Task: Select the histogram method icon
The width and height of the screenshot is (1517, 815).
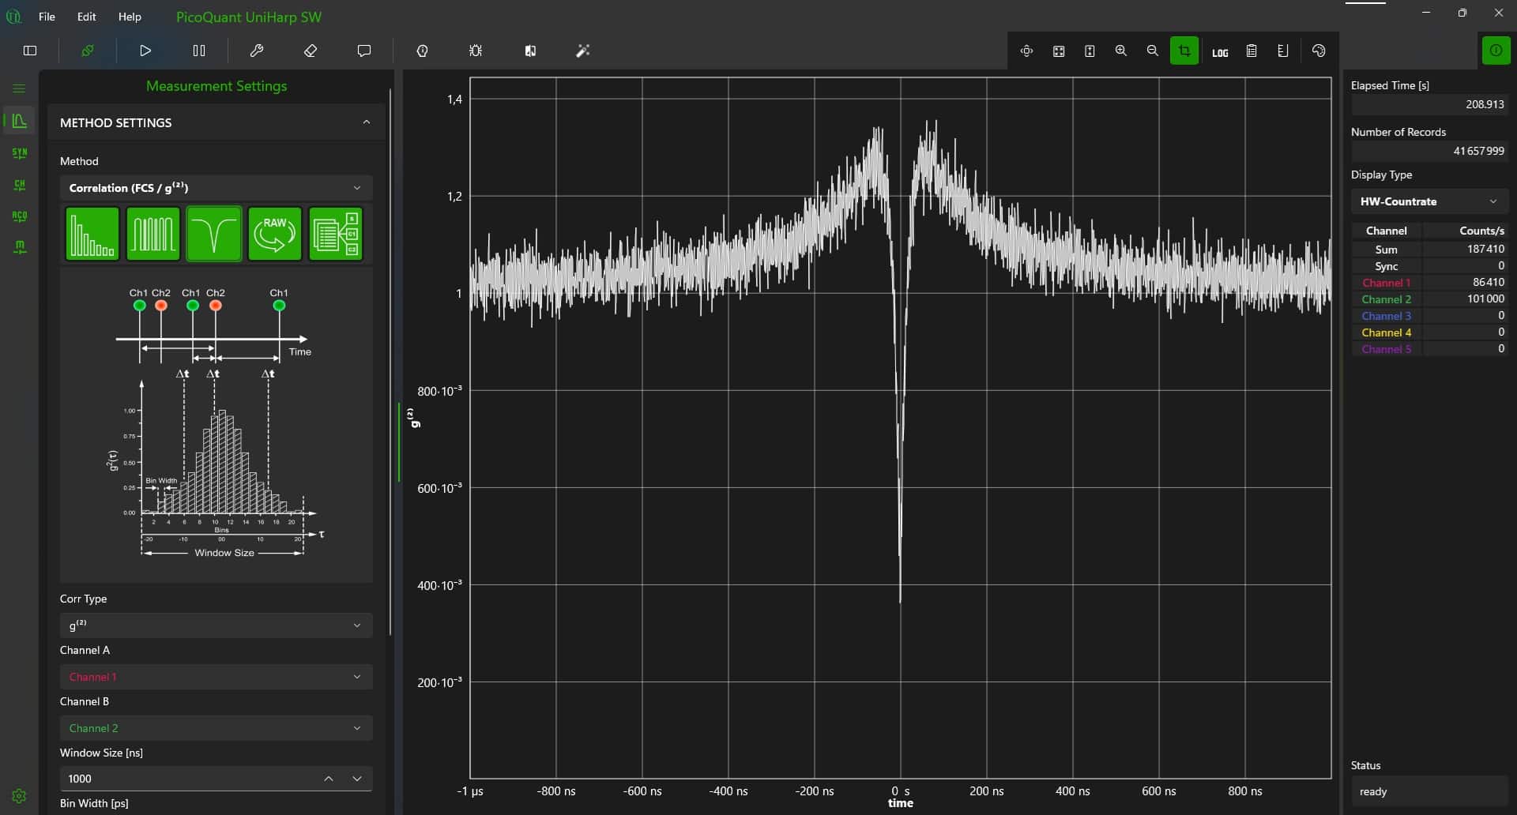Action: point(91,234)
